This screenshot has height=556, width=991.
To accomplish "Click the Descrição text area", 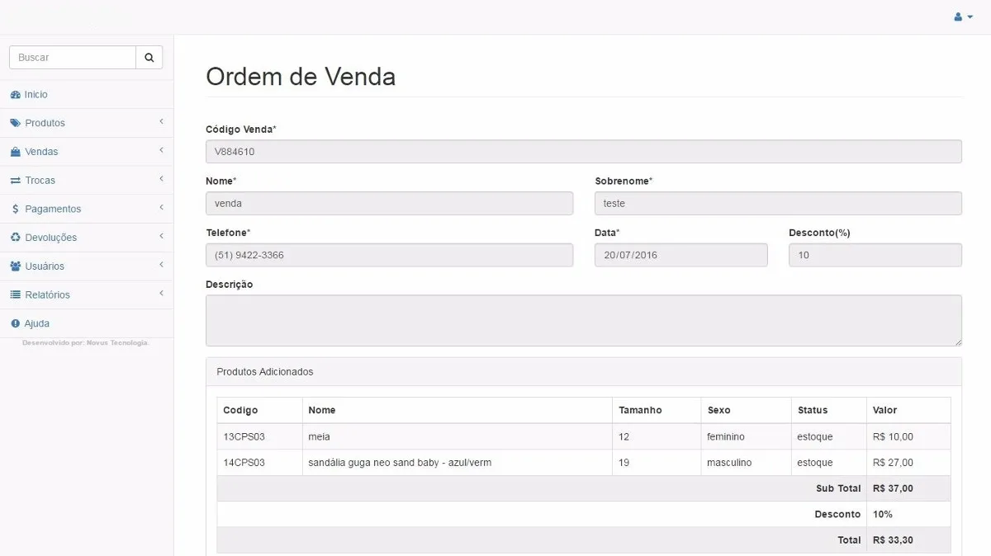I will click(x=584, y=320).
